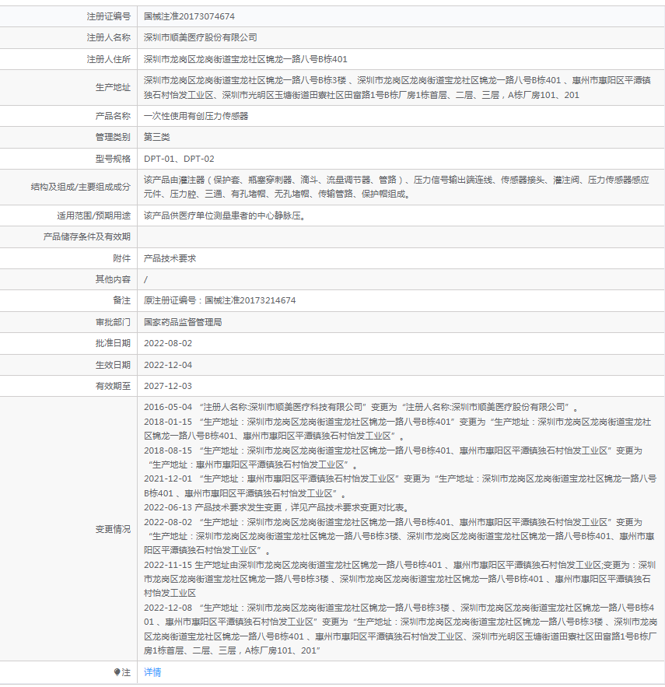Image resolution: width=665 pixels, height=687 pixels.
Task: Select the 2018-08-15 change record entry
Action: 393,457
